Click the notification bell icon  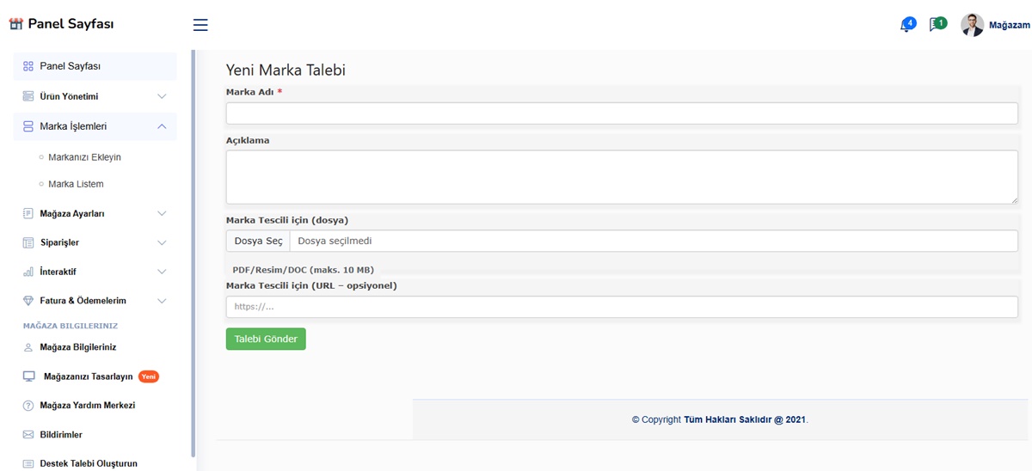(906, 26)
